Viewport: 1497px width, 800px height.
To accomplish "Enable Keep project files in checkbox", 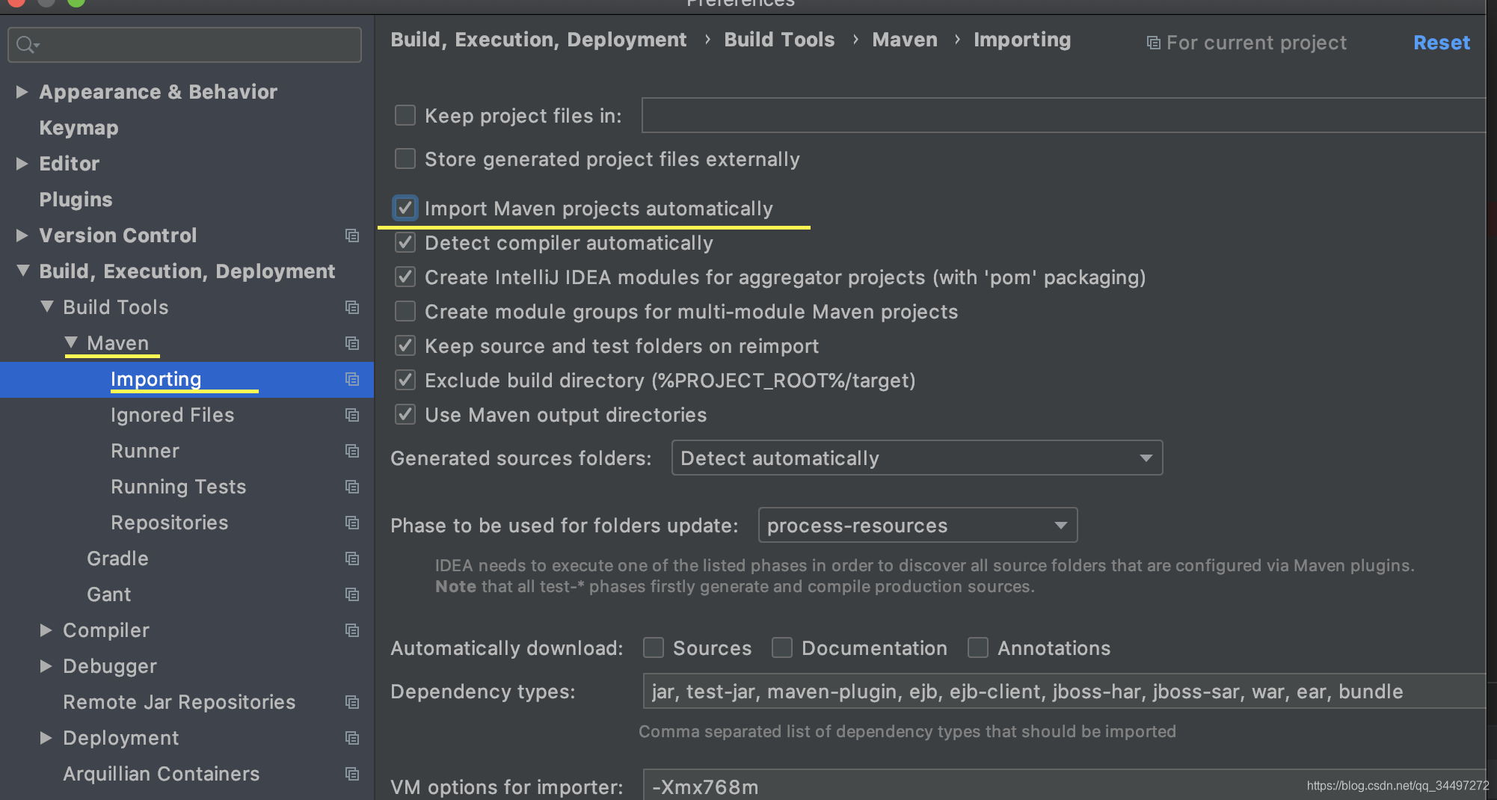I will coord(405,115).
